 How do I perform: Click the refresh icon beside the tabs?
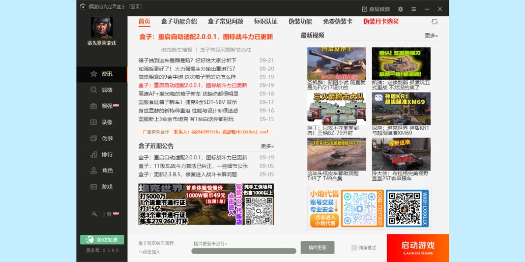(434, 21)
